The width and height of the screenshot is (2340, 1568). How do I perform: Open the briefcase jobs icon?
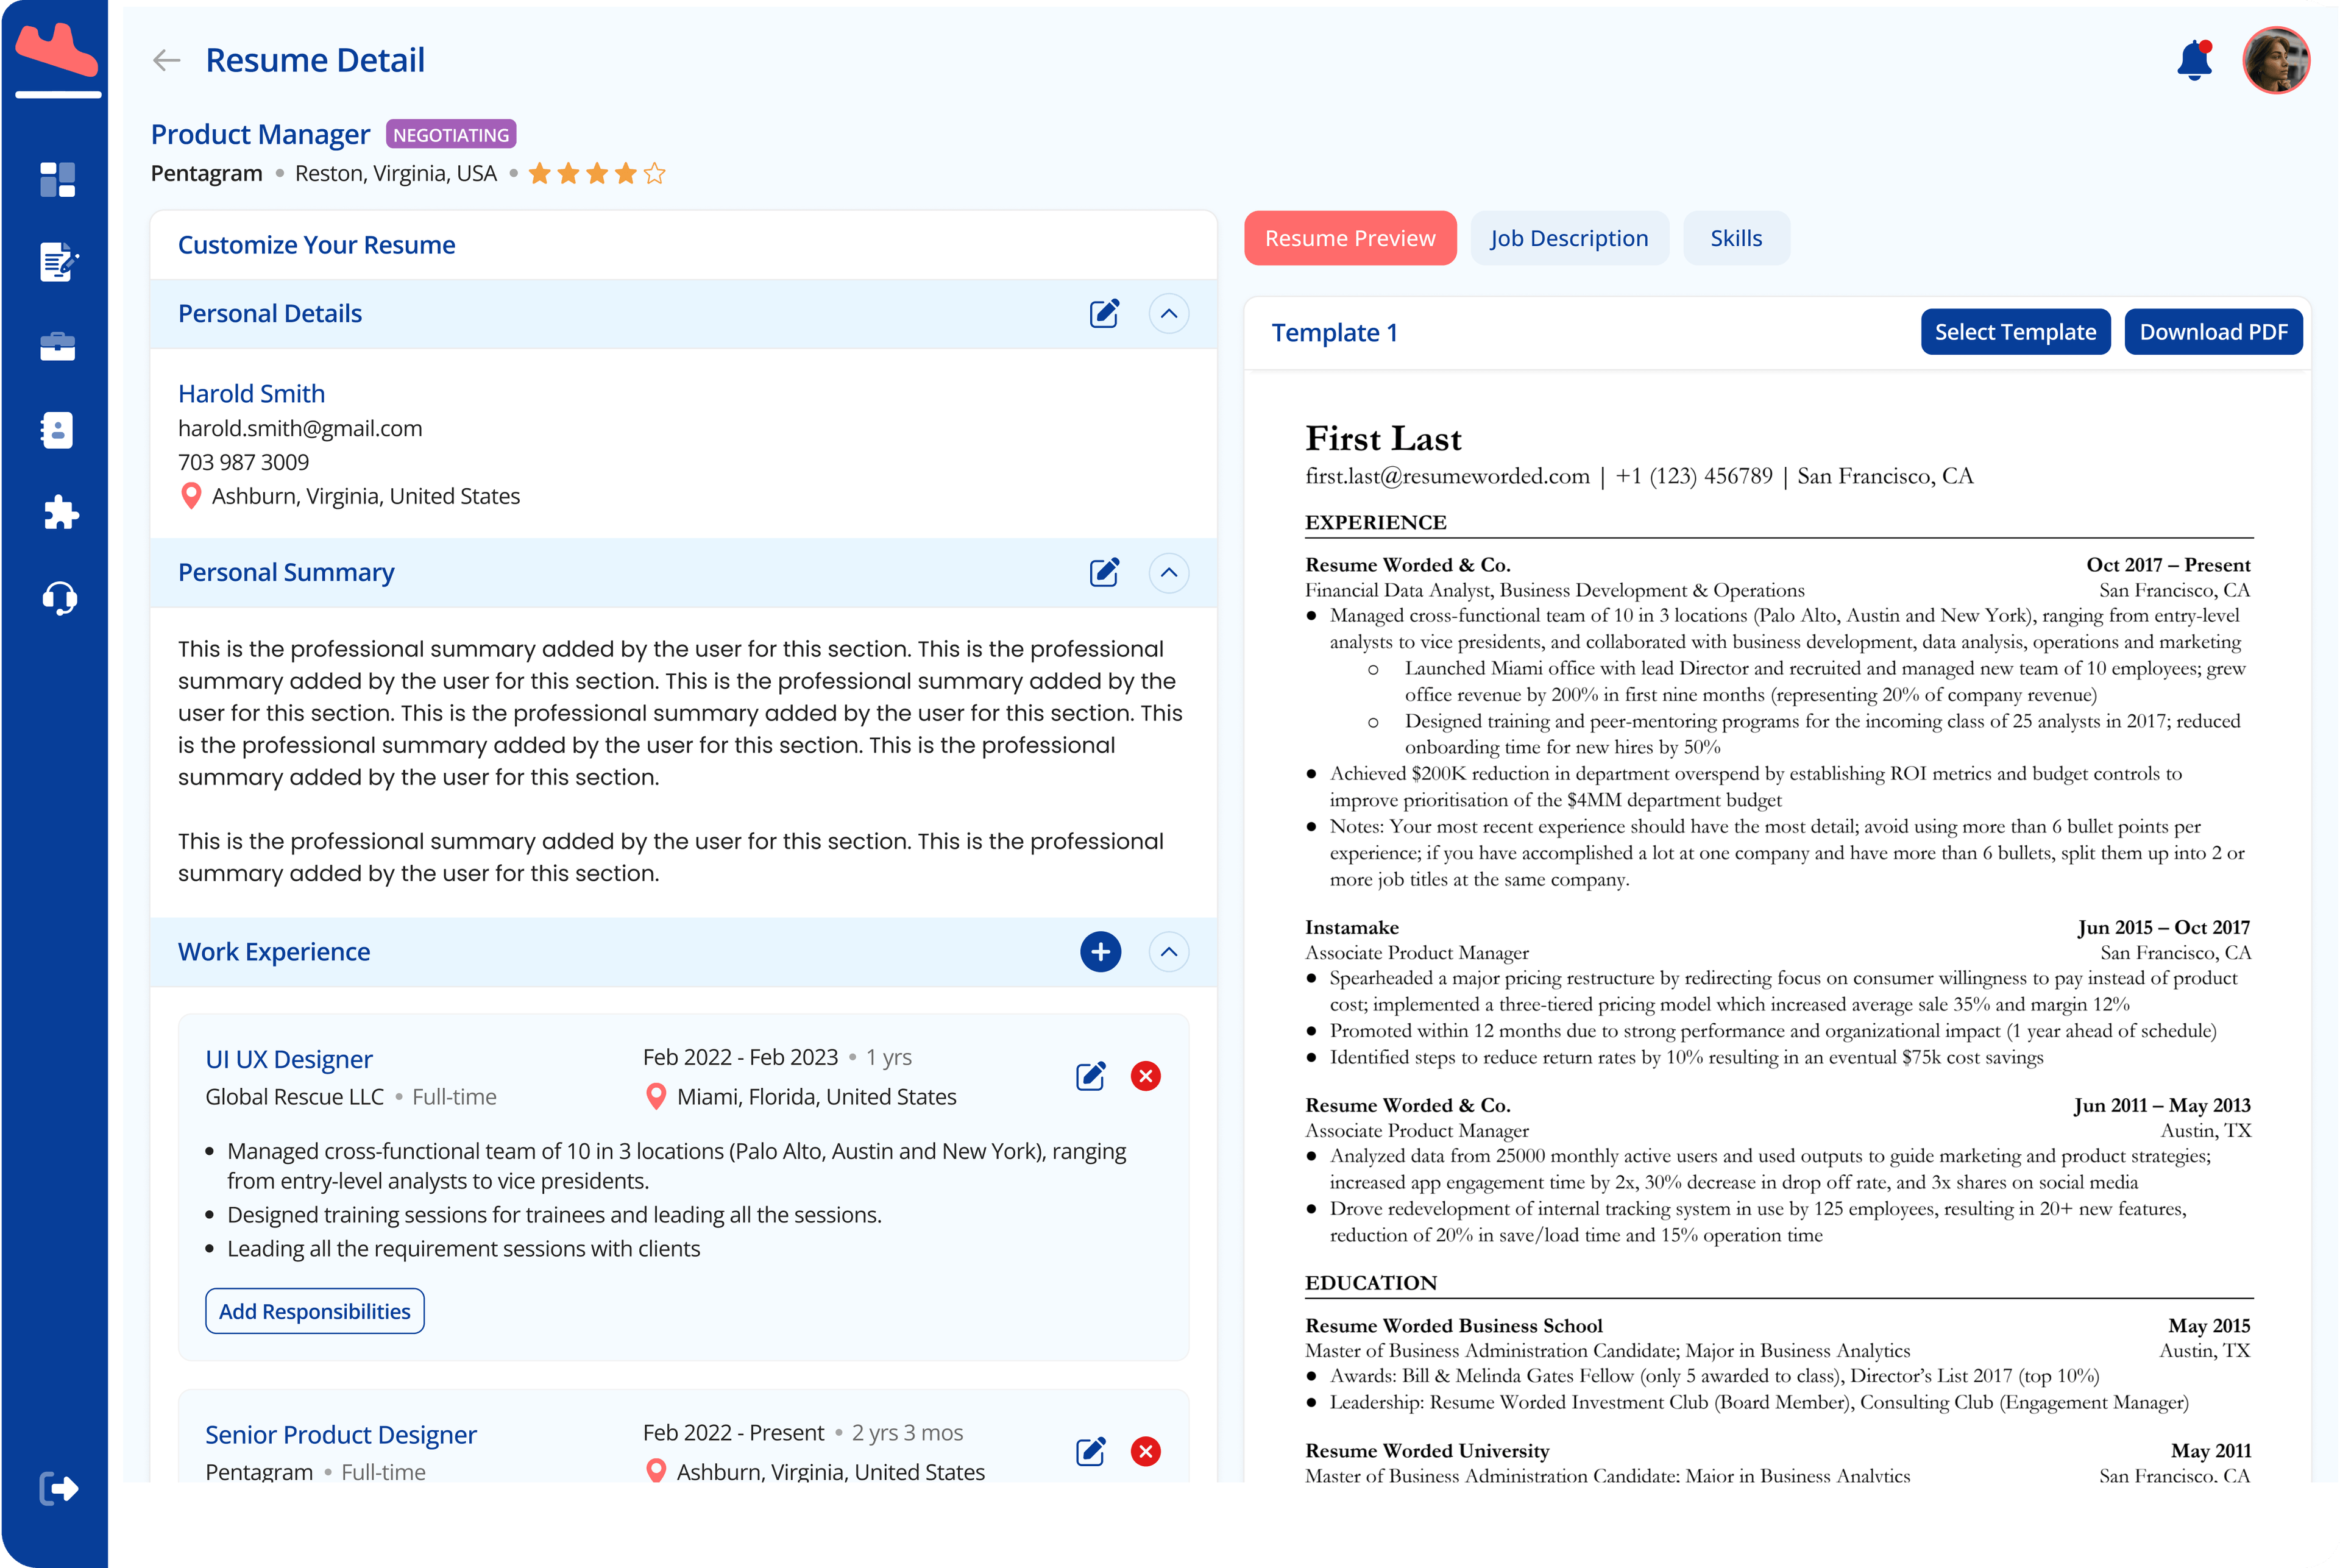[57, 346]
